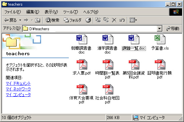Open the history pane icon

pyautogui.click(x=88, y=20)
